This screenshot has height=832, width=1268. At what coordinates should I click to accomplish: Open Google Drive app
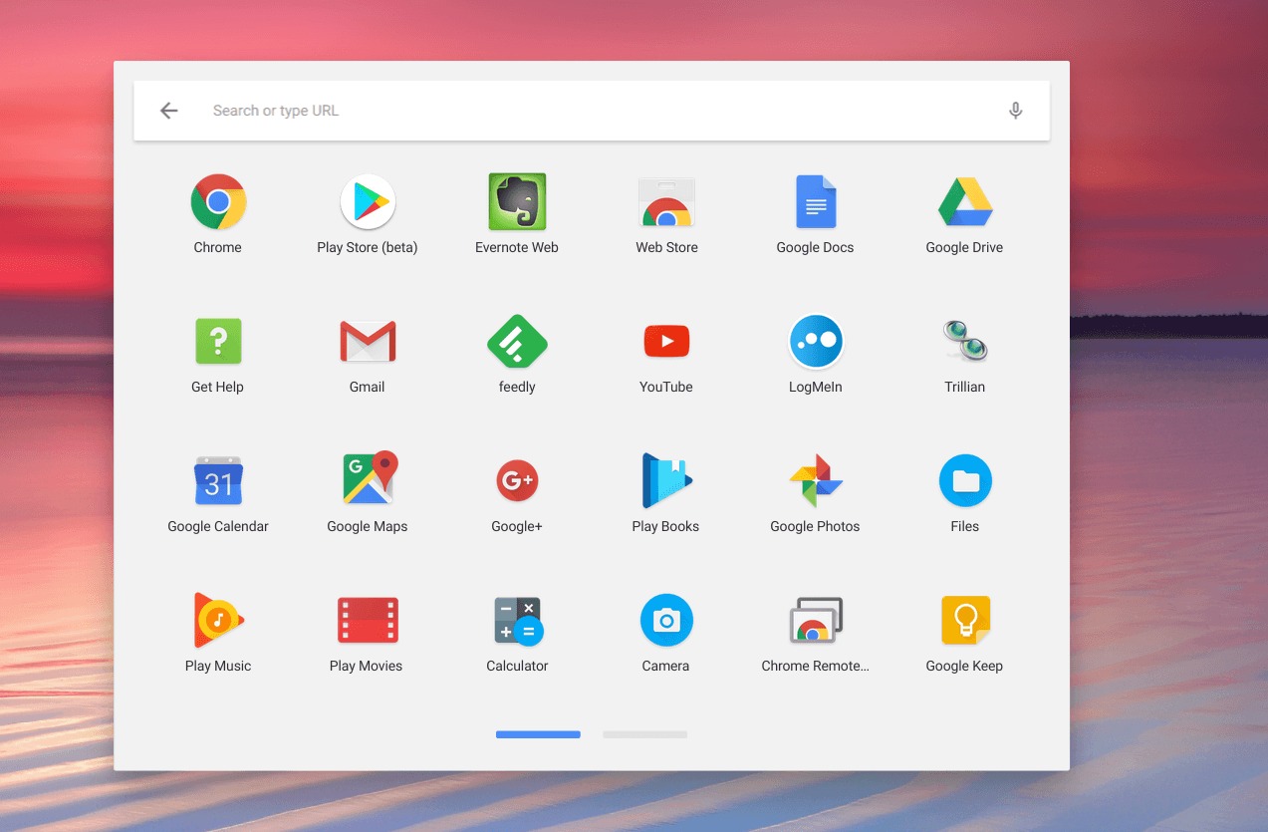(x=964, y=202)
